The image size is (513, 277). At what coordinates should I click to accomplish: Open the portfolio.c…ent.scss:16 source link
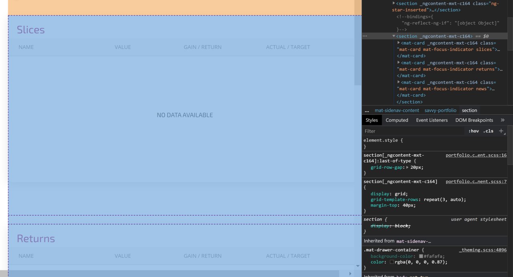pyautogui.click(x=476, y=155)
